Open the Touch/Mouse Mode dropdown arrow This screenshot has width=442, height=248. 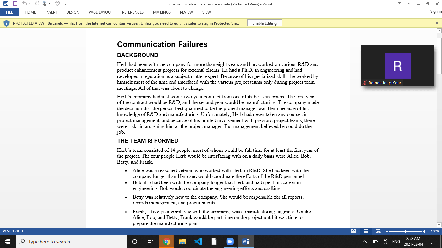pyautogui.click(x=49, y=4)
